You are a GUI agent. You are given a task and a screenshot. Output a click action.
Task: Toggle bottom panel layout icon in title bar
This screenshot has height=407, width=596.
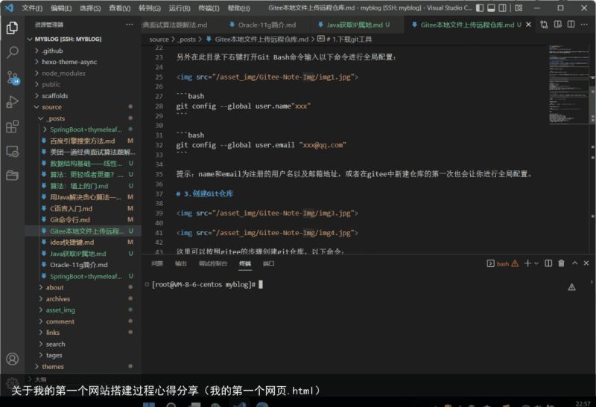pos(491,7)
